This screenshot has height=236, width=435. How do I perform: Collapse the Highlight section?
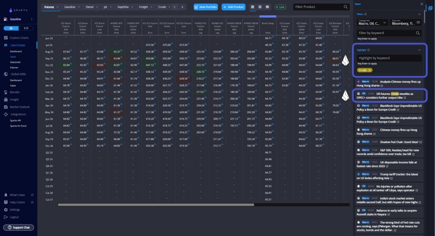point(419,50)
